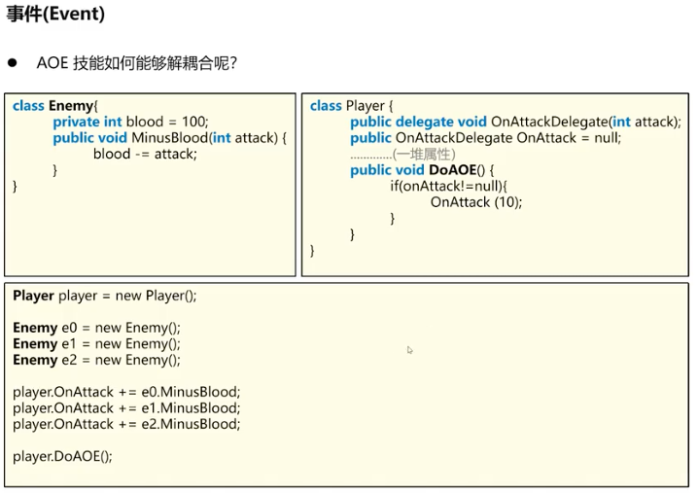698x493 pixels.
Task: Click the Enemy e2 = new Enemy() line
Action: pyautogui.click(x=96, y=360)
